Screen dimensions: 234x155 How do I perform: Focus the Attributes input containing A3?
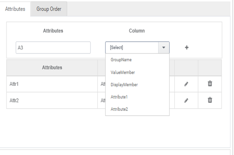[53, 48]
